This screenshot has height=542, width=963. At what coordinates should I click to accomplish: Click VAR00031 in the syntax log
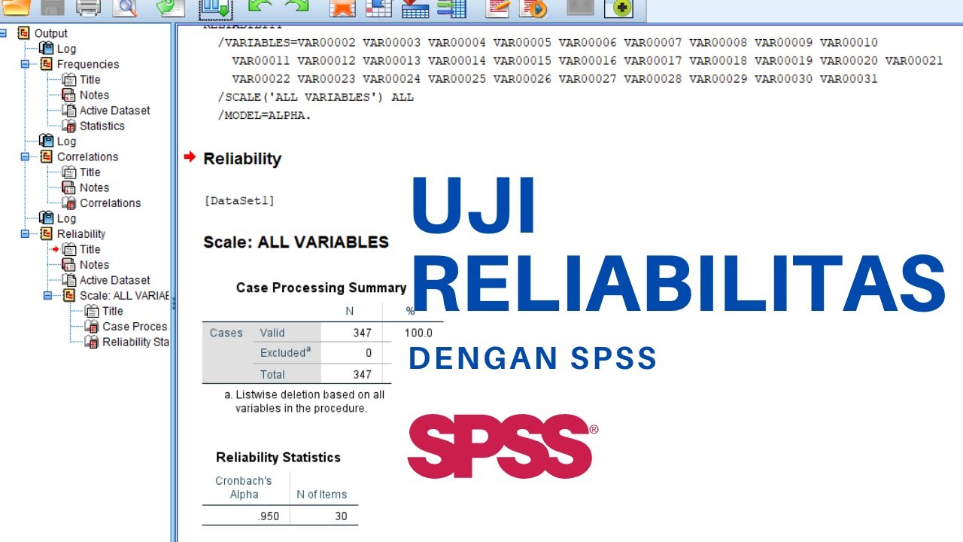(x=849, y=79)
